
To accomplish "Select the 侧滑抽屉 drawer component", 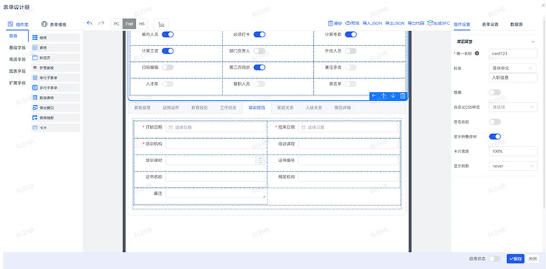I will click(55, 118).
